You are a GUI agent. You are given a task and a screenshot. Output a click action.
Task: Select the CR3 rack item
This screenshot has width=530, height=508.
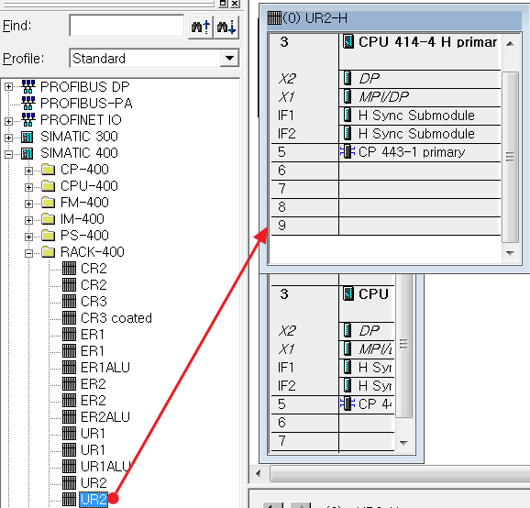(x=94, y=301)
